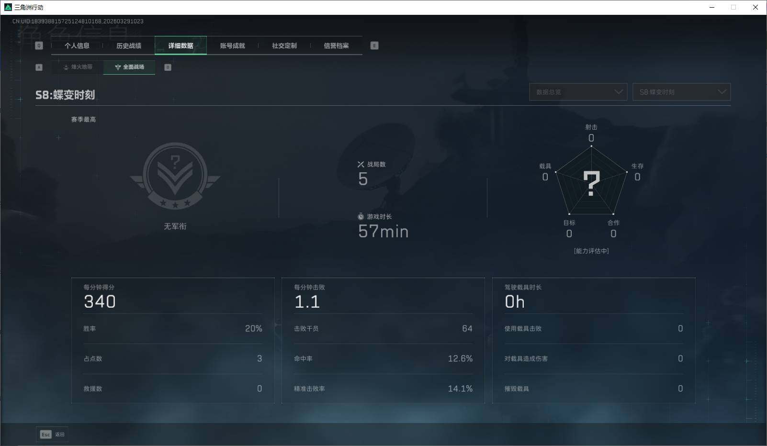This screenshot has height=446, width=767.
Task: Click the 对载具造成伤害 row
Action: point(594,358)
